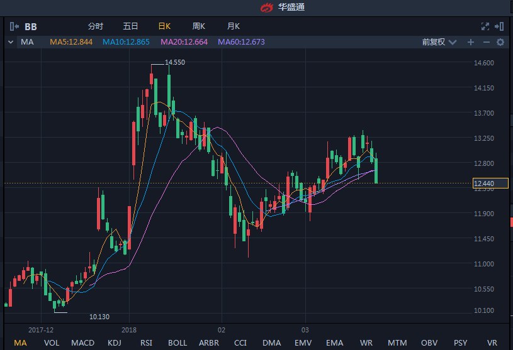
Task: Select the 月K monthly candlestick tab
Action: tap(233, 26)
